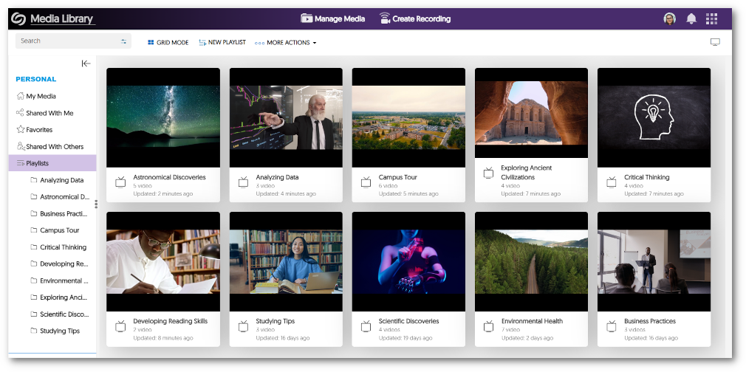Click 'Updated: 2 minutes ago' text
The width and height of the screenshot is (746, 372).
click(x=162, y=194)
